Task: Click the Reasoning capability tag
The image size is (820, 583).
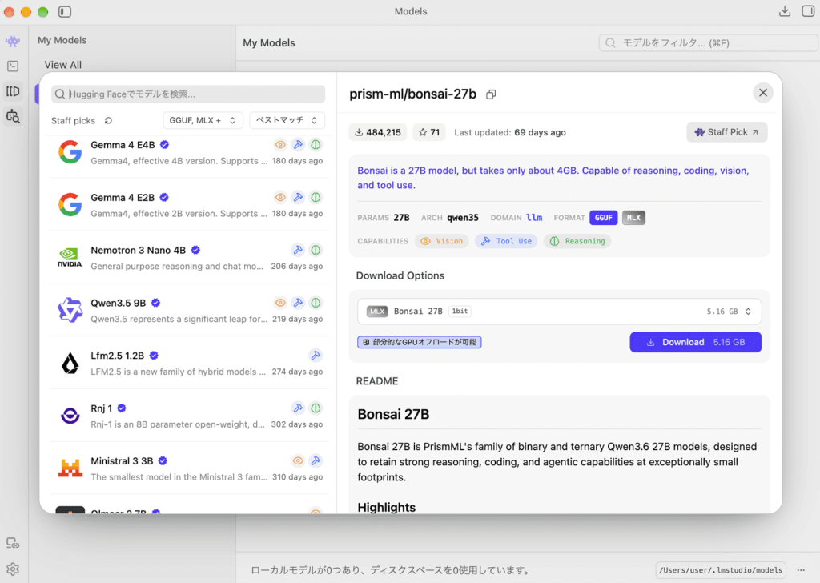Action: [577, 241]
